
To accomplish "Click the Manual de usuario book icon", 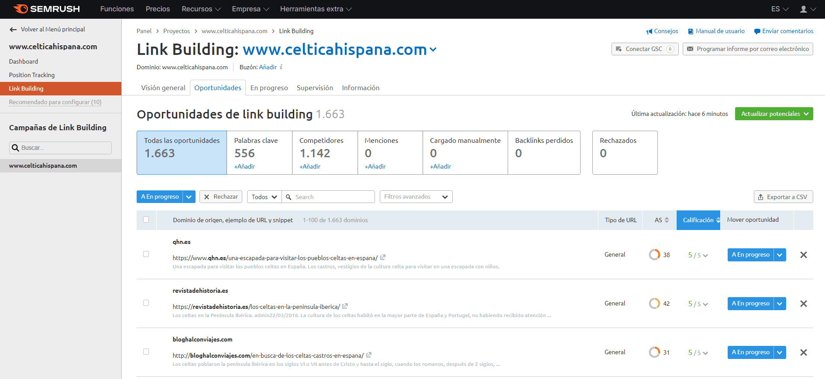I will click(691, 31).
